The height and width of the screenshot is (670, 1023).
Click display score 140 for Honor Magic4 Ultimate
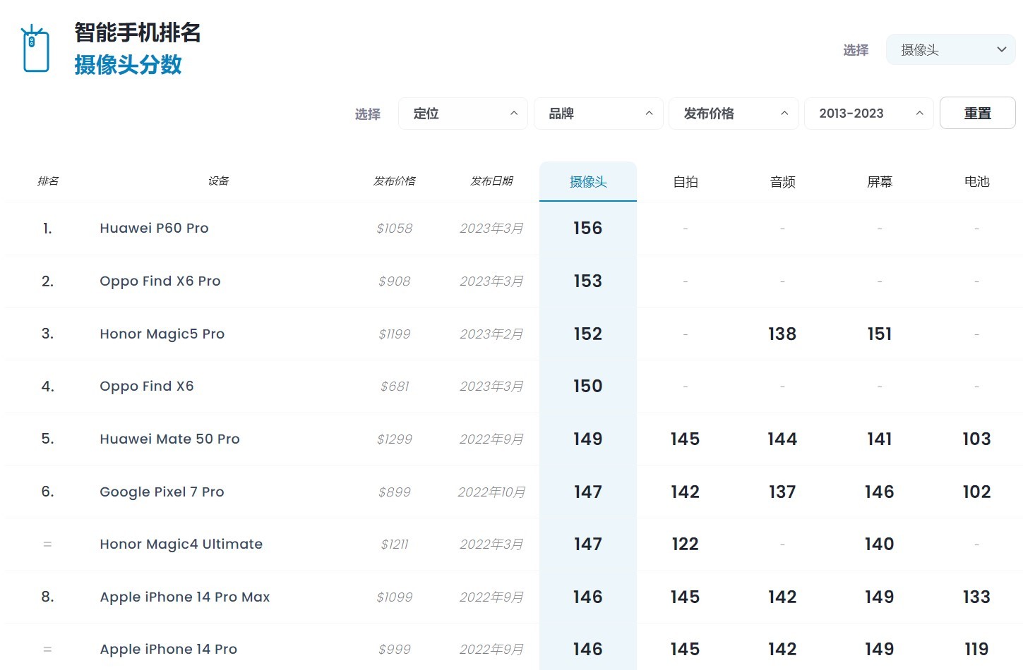[x=880, y=544]
